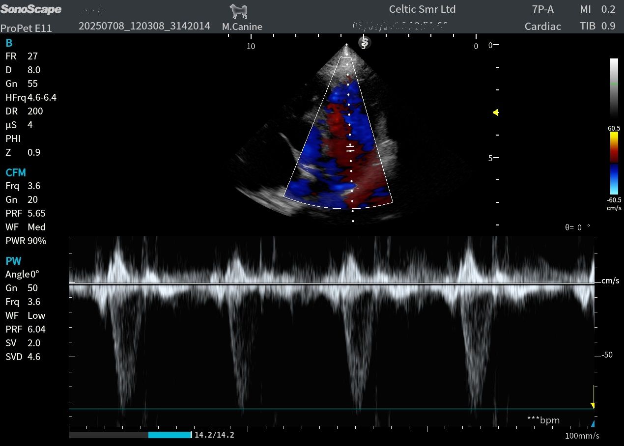Image resolution: width=624 pixels, height=446 pixels.
Task: Click the M.Canine preset label
Action: pyautogui.click(x=242, y=27)
